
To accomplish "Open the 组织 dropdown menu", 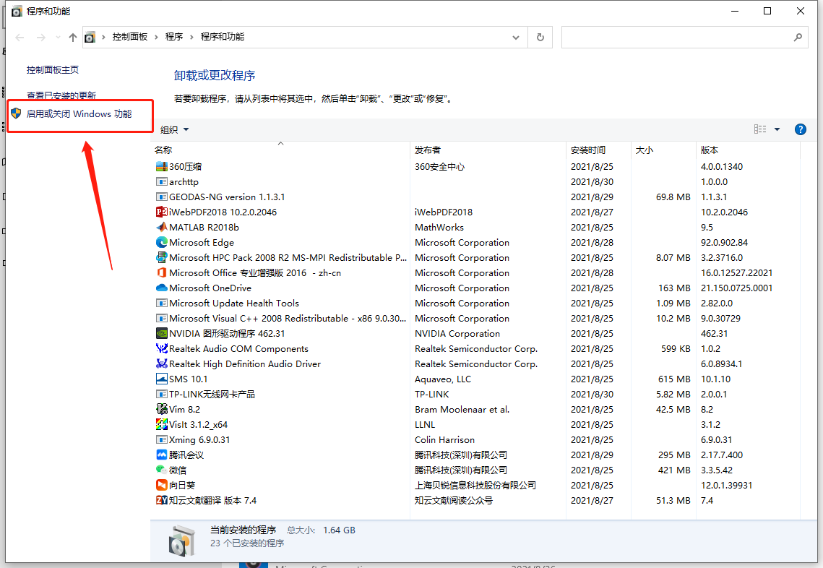I will pos(175,129).
